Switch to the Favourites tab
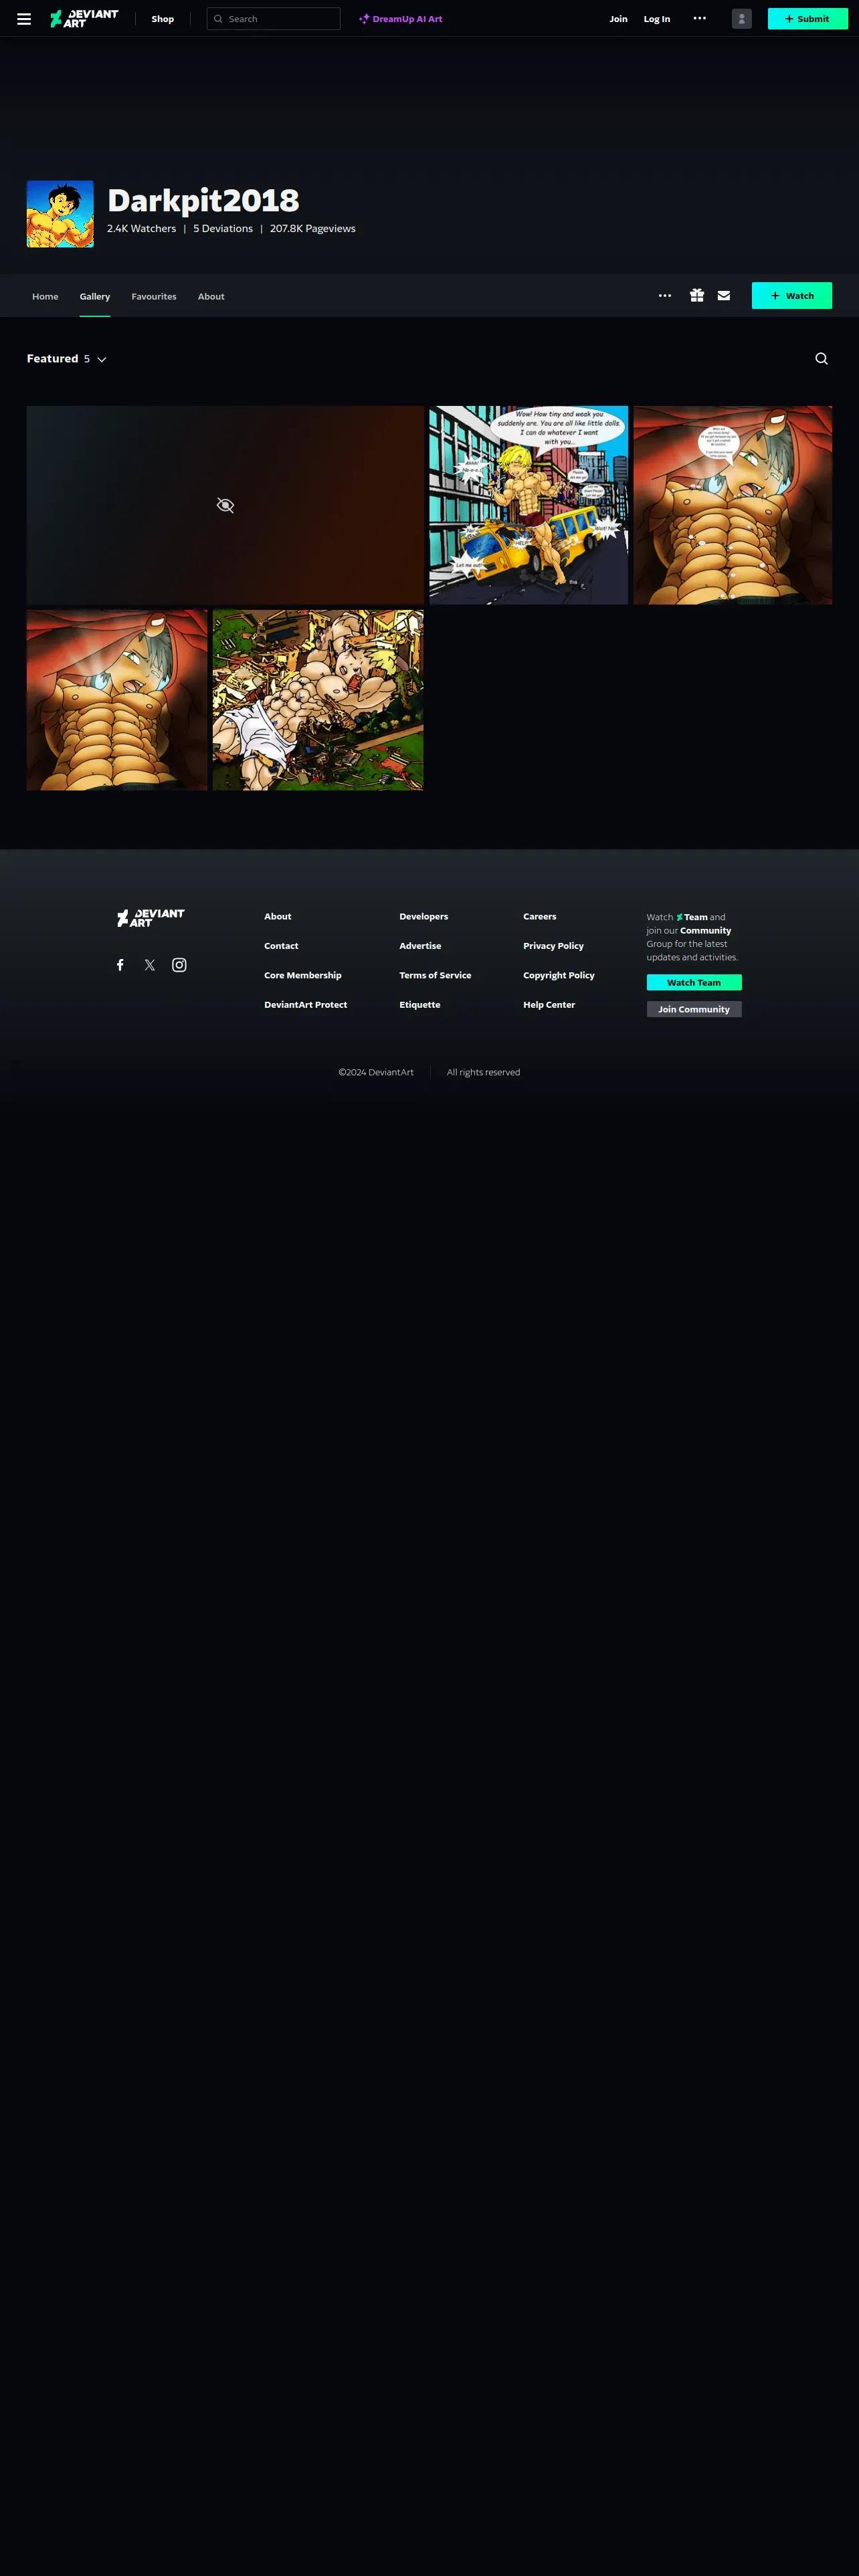This screenshot has height=2576, width=859. tap(154, 296)
